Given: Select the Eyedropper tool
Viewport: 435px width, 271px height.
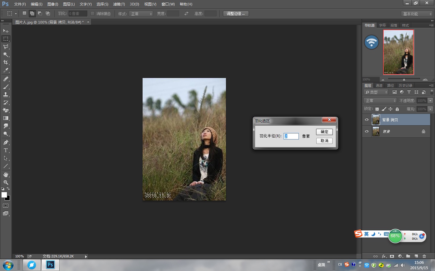Looking at the screenshot, I should coord(6,70).
